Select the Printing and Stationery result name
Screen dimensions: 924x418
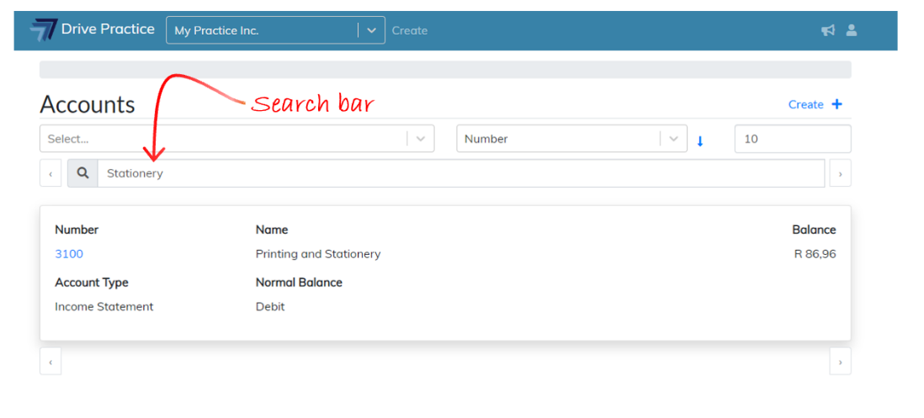tap(318, 254)
